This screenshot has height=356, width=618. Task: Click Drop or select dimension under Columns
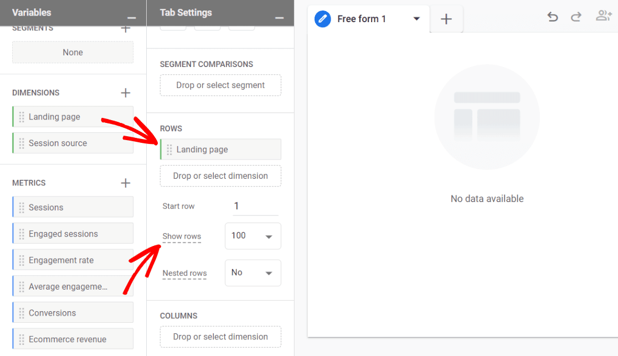(220, 337)
